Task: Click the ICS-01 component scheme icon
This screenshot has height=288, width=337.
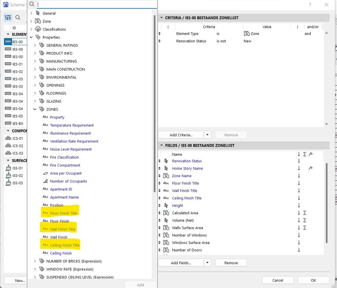Action: (x=8, y=138)
